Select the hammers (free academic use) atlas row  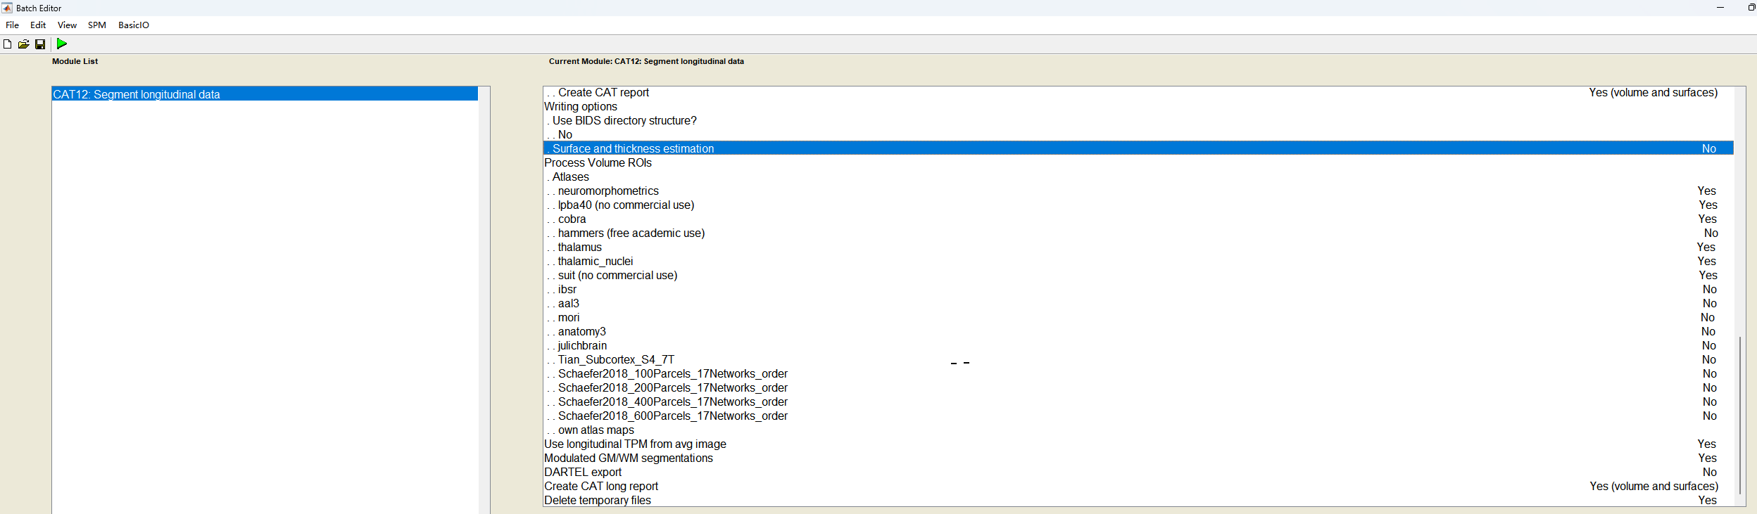coord(631,233)
